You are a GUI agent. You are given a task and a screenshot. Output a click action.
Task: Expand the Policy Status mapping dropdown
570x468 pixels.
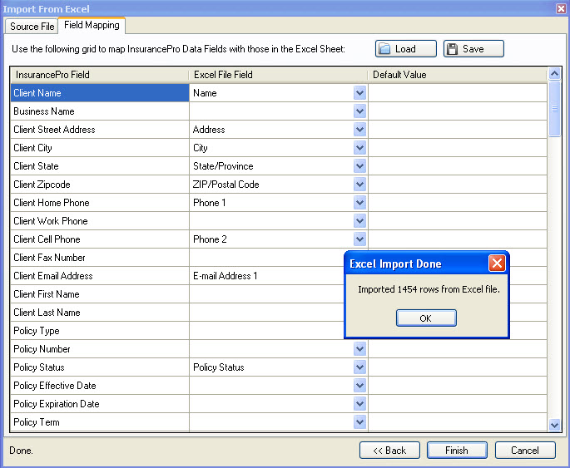[359, 367]
